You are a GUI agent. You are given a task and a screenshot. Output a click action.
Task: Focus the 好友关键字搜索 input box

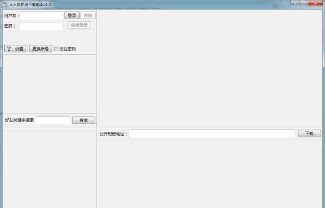click(52, 120)
